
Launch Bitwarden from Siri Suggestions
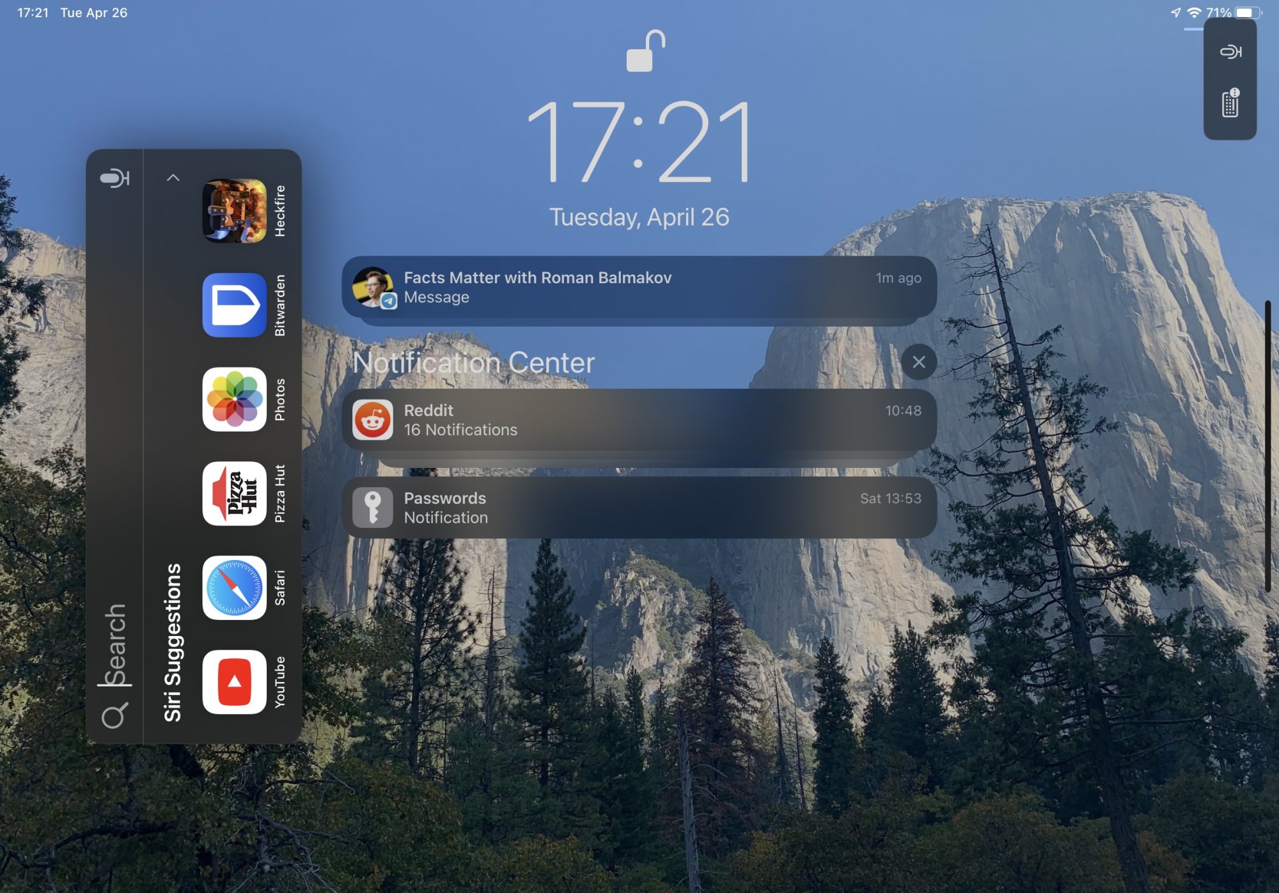coord(234,305)
